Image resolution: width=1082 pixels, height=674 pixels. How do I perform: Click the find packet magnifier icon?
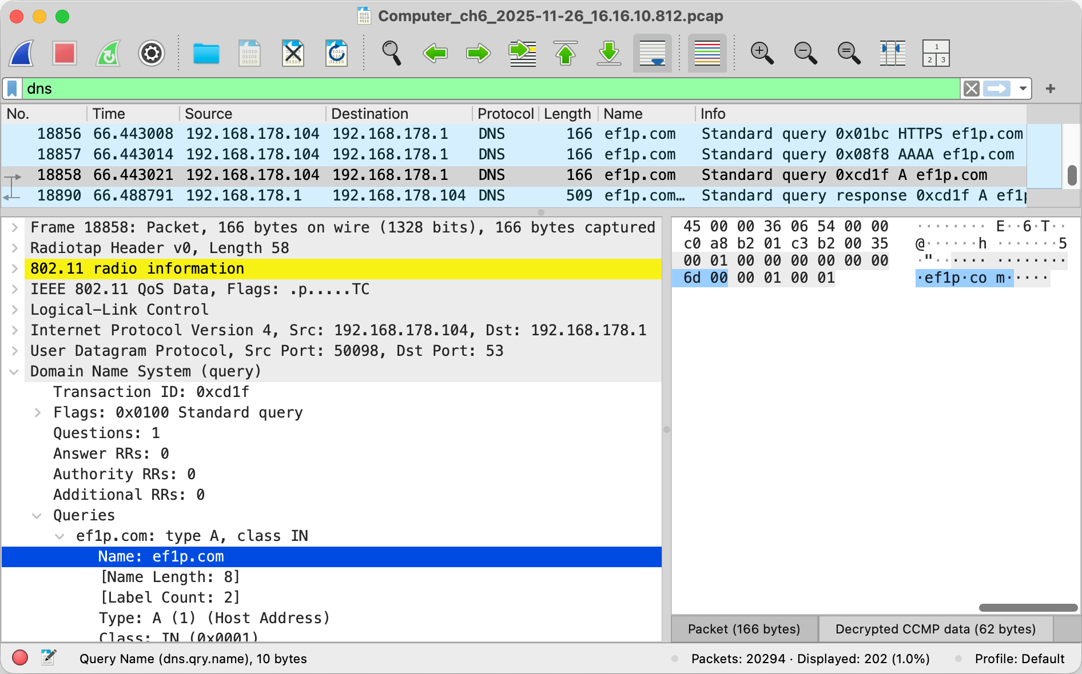point(391,54)
